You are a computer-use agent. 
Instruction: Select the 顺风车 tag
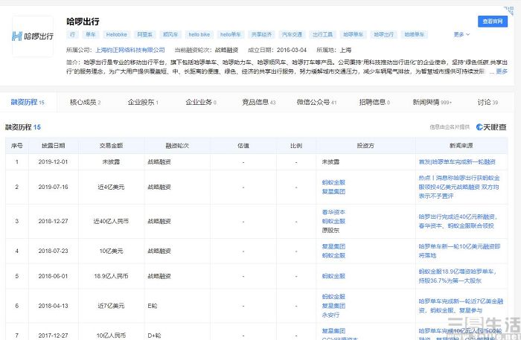click(170, 34)
